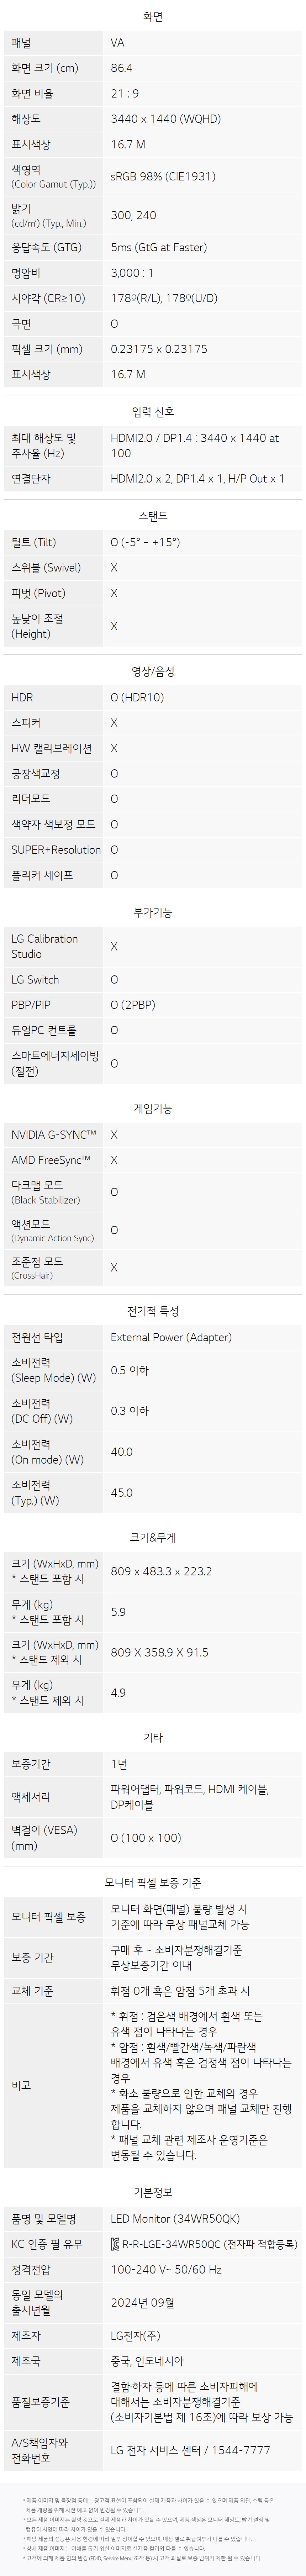Click the HDR O (HDR10) value

[x=137, y=697]
